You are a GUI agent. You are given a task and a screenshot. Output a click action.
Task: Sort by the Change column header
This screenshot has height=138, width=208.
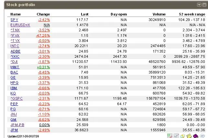(x=43, y=14)
